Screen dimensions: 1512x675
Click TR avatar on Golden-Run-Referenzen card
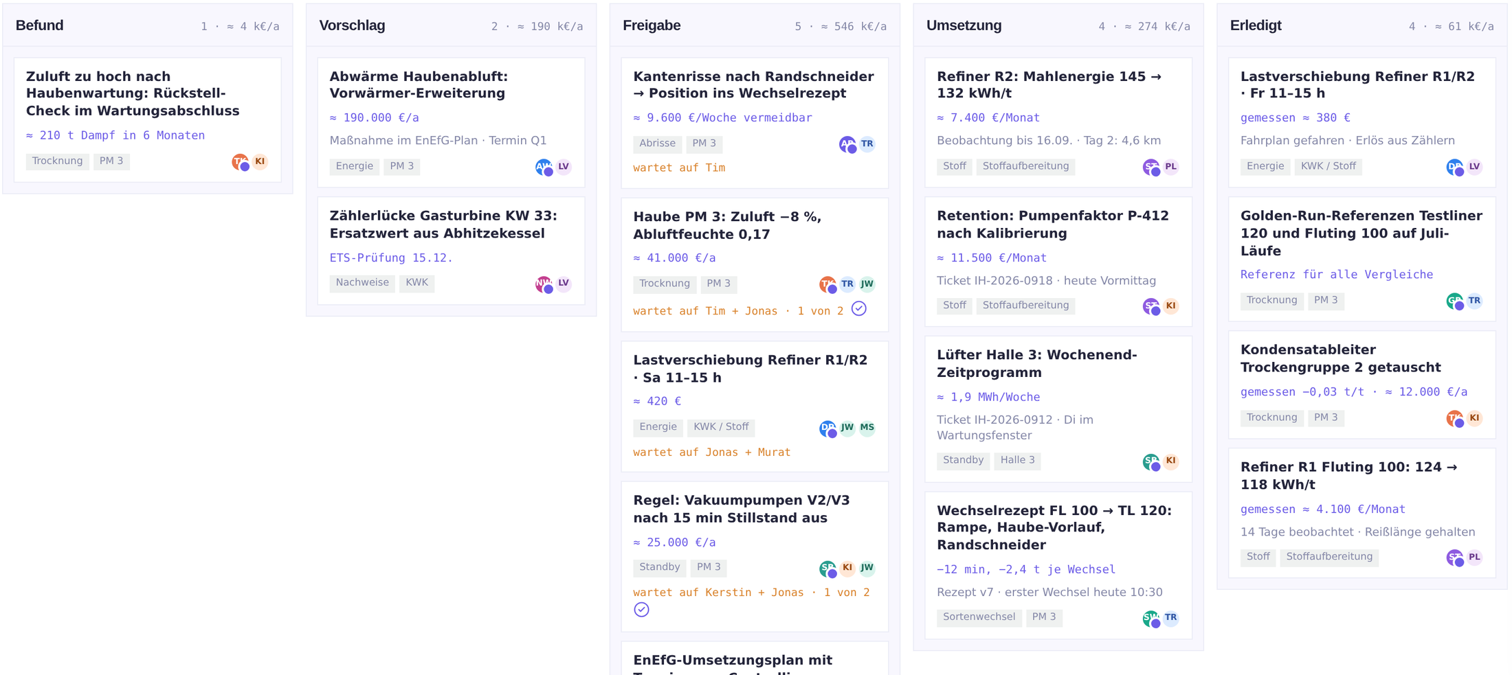point(1475,301)
